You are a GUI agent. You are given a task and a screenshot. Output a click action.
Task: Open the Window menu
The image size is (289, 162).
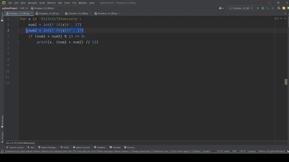coord(83,3)
